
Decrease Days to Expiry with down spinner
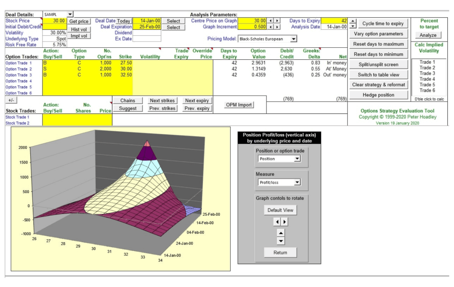point(352,26)
